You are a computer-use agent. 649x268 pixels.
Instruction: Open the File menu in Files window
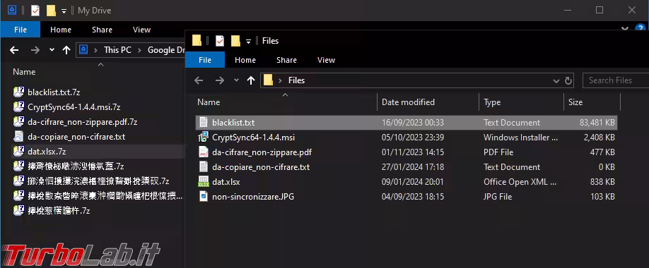pos(205,60)
